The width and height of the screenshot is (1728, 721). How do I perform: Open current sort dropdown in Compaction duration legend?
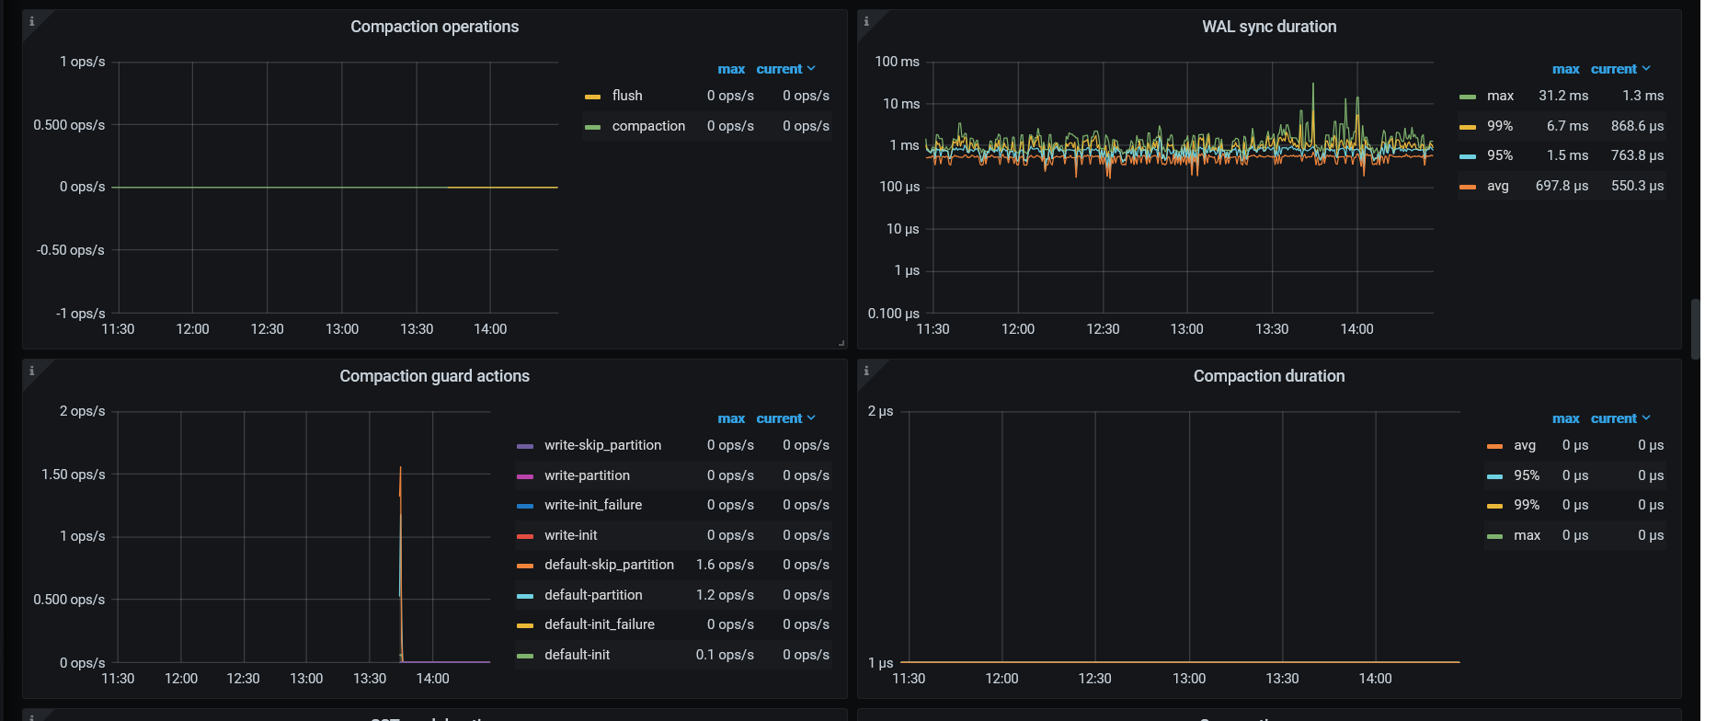pos(1620,418)
